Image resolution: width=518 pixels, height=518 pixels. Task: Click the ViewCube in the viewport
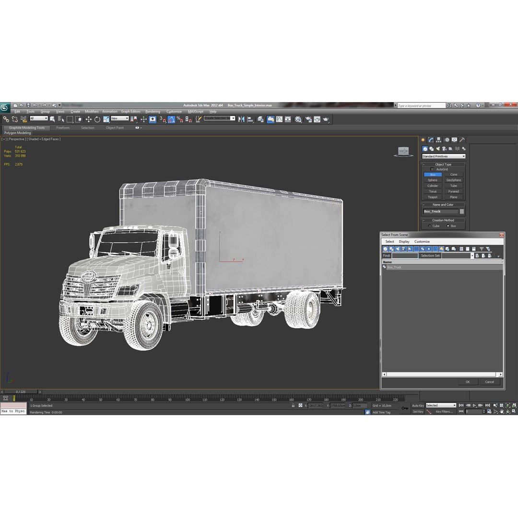[x=403, y=152]
